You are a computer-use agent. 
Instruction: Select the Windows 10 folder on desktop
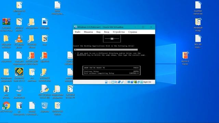[19, 5]
